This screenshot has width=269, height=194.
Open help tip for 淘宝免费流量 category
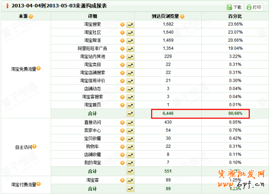click(39, 69)
